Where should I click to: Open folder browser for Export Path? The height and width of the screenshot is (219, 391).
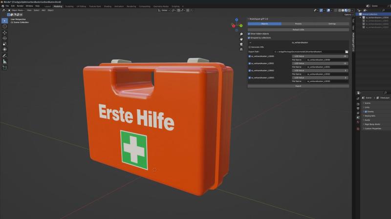(x=347, y=52)
